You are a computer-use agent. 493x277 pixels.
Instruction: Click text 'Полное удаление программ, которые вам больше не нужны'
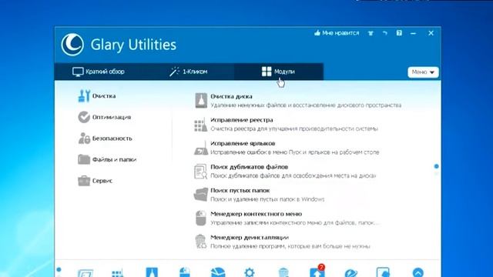[290, 246]
